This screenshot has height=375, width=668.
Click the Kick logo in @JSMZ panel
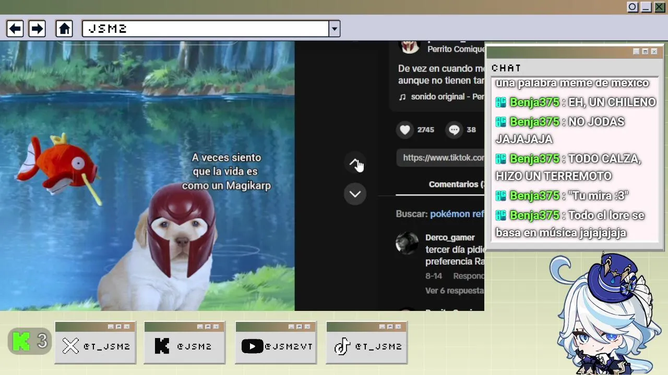click(162, 346)
